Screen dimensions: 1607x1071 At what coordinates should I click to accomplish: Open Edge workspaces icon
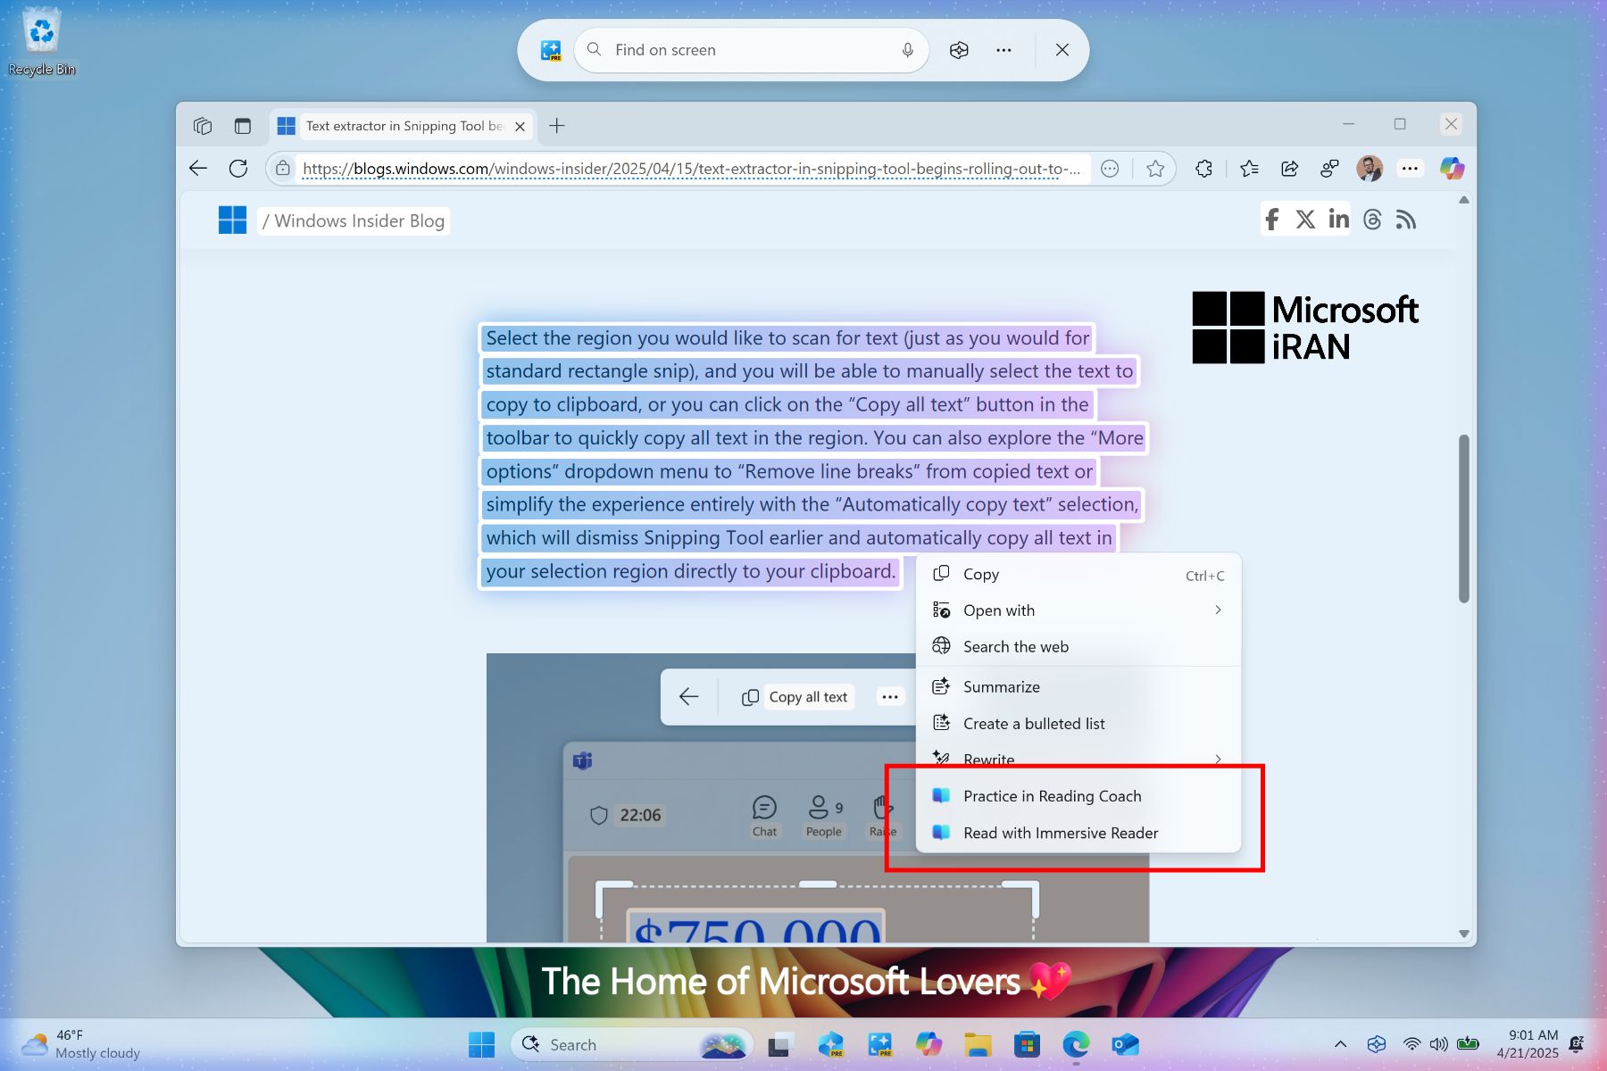coord(203,126)
